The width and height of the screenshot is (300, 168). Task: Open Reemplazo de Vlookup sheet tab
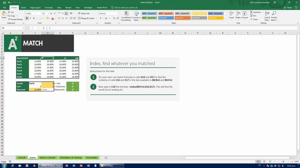click(71, 158)
